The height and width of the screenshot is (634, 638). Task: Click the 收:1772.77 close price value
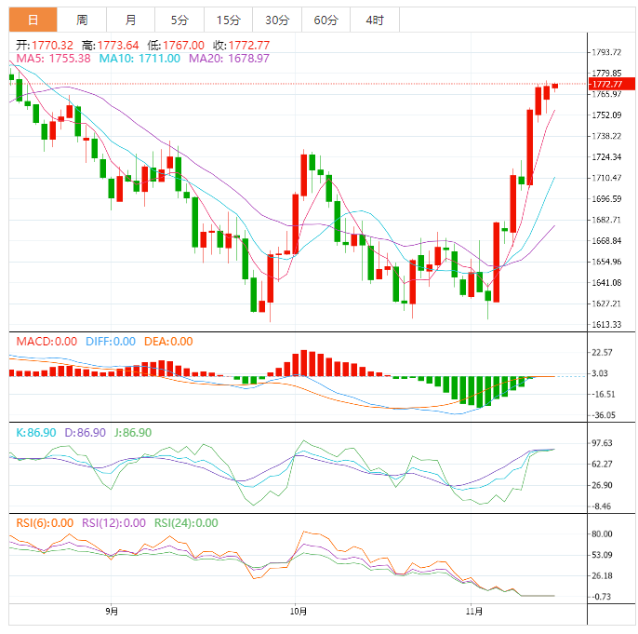[x=241, y=46]
